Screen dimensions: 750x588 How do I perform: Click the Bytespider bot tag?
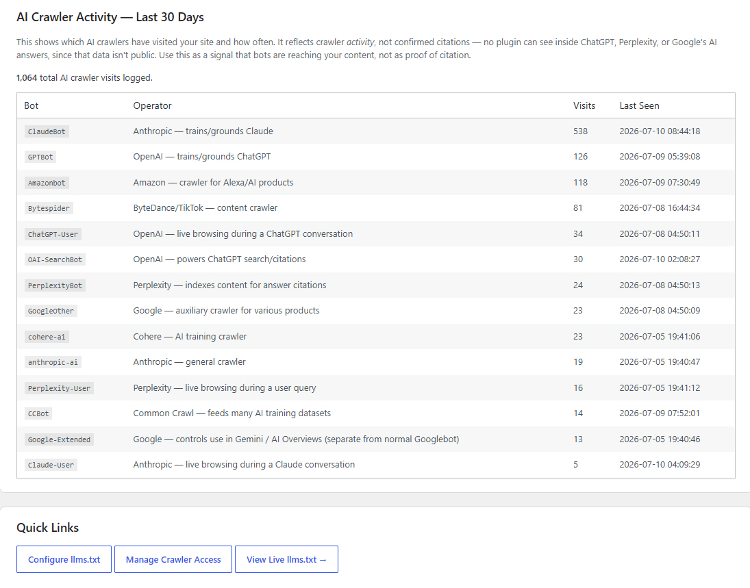coord(49,208)
